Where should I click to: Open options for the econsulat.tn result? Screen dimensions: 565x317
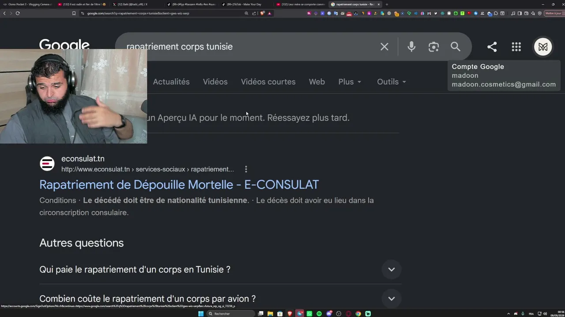(x=246, y=169)
